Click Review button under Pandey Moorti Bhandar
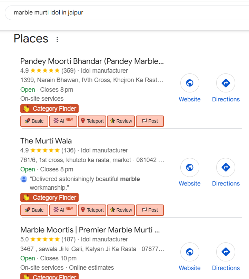 tap(121, 121)
